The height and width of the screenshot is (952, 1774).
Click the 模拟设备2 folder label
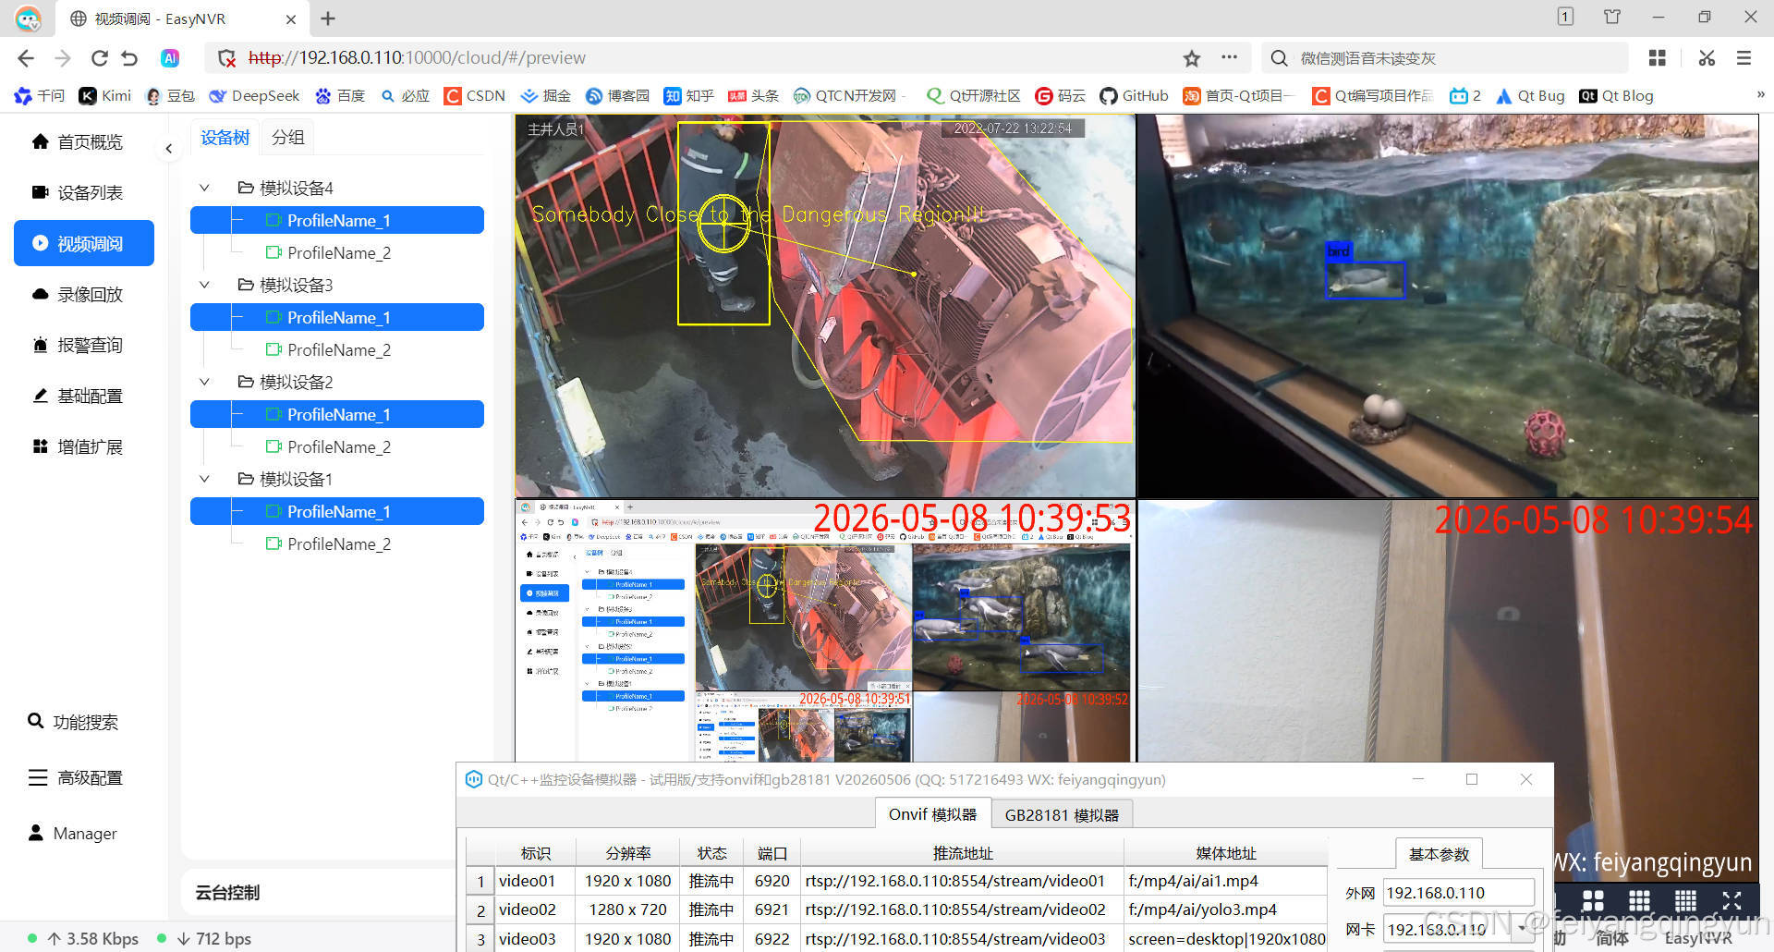click(x=296, y=382)
